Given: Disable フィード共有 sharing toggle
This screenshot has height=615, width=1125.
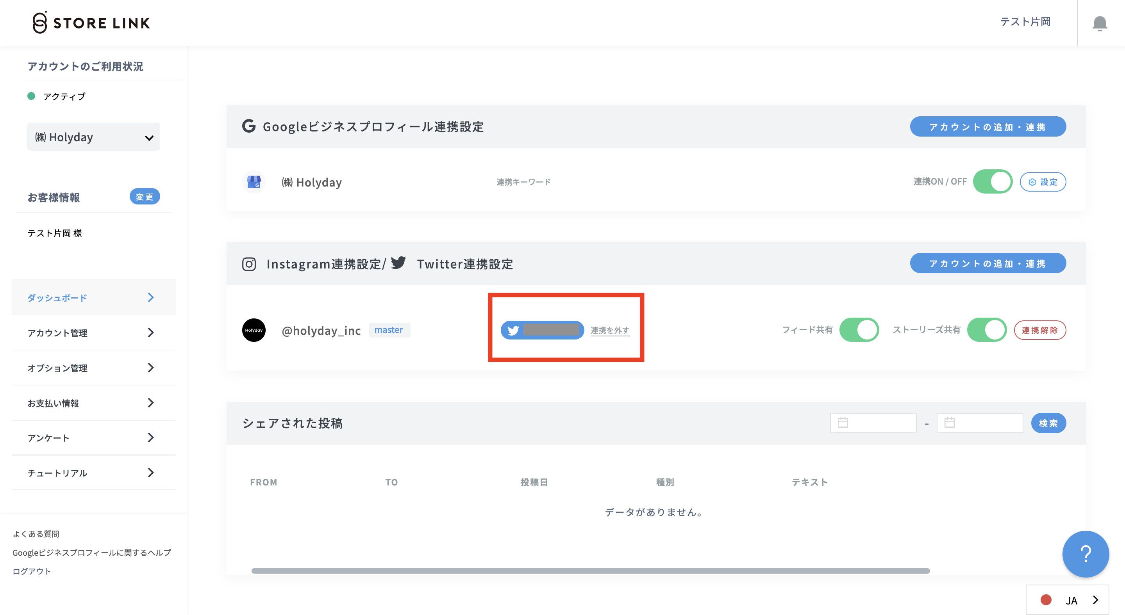Looking at the screenshot, I should coord(859,330).
